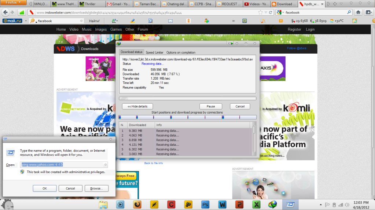Pause the download
Image resolution: width=375 pixels, height=210 pixels.
click(211, 106)
